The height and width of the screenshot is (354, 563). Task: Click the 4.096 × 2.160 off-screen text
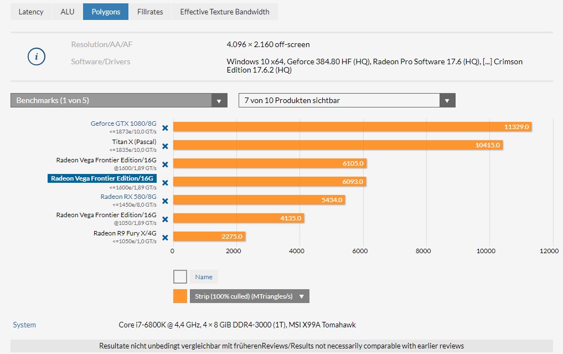[x=268, y=44]
